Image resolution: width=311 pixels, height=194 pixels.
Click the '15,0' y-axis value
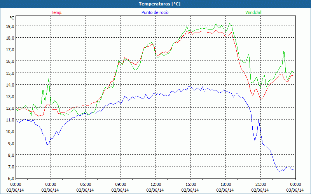click(10, 73)
